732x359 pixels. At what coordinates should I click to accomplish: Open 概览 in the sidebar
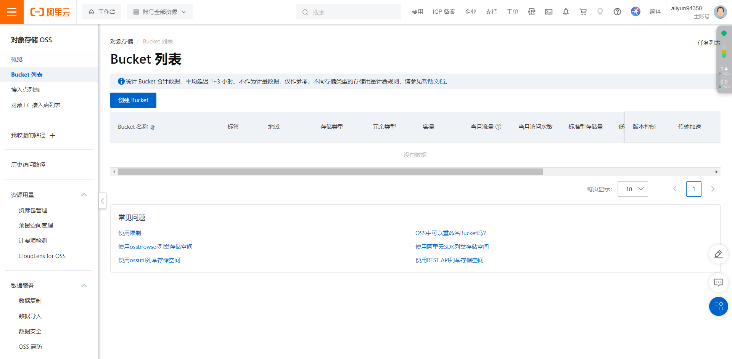pos(17,59)
